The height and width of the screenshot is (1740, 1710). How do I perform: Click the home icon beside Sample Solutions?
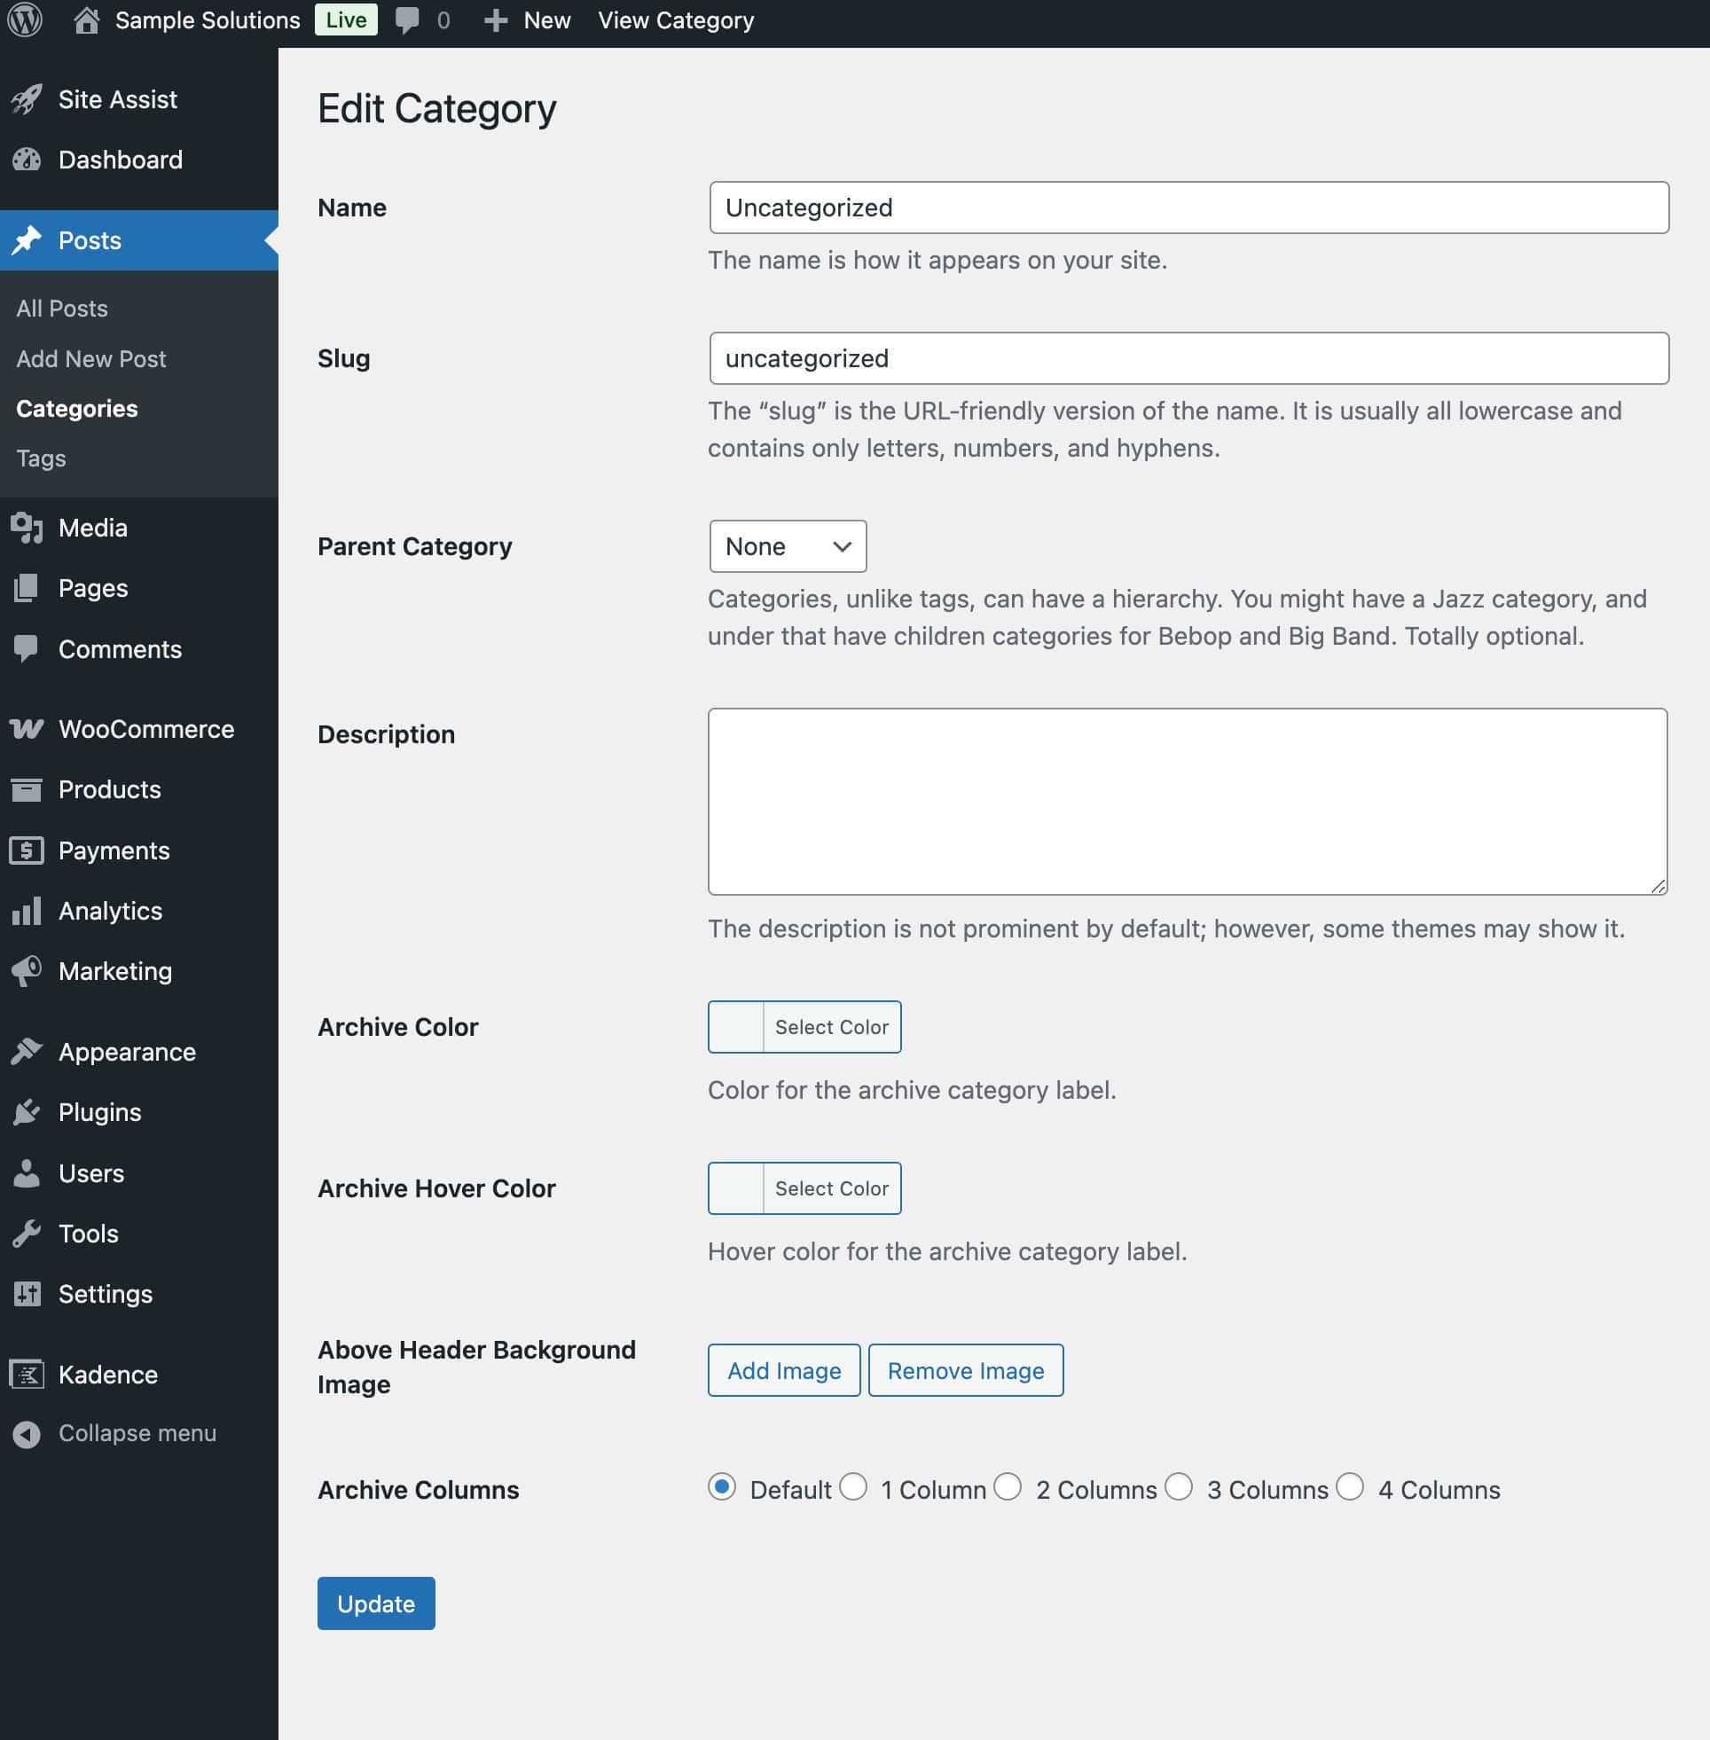point(86,20)
